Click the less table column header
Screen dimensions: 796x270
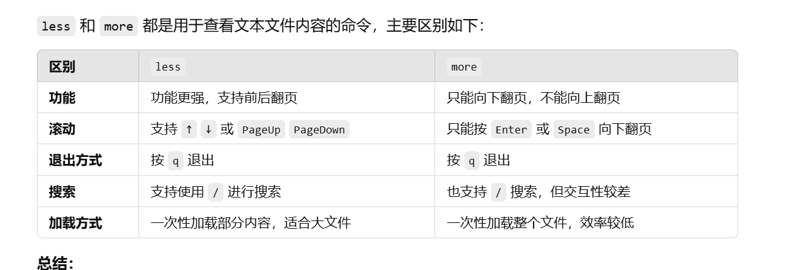[168, 67]
